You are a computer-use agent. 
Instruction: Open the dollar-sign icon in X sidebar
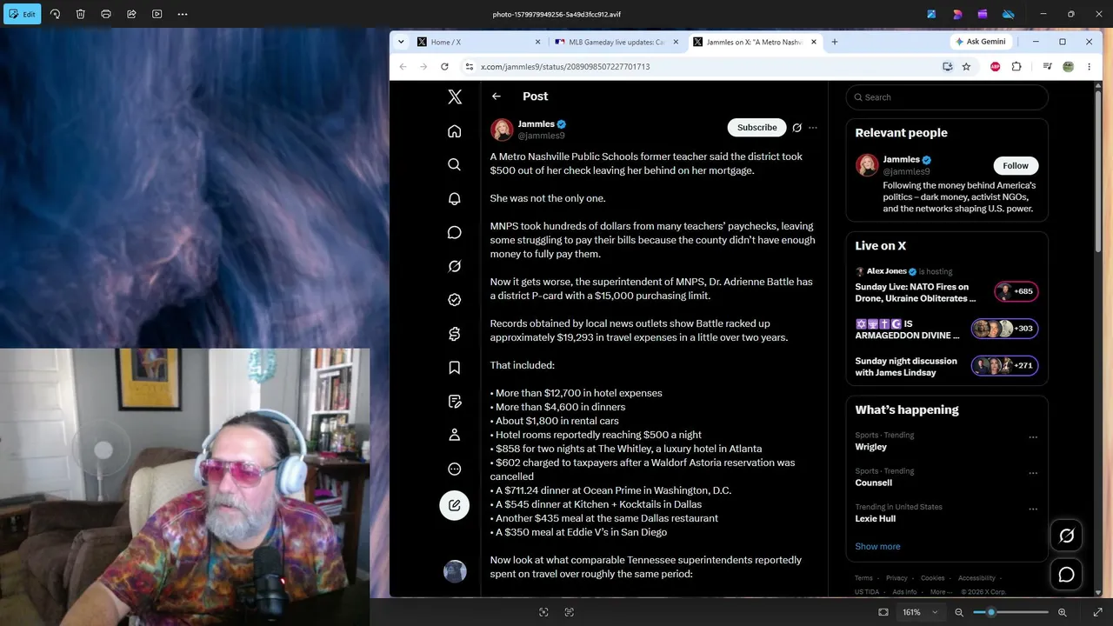tap(454, 334)
